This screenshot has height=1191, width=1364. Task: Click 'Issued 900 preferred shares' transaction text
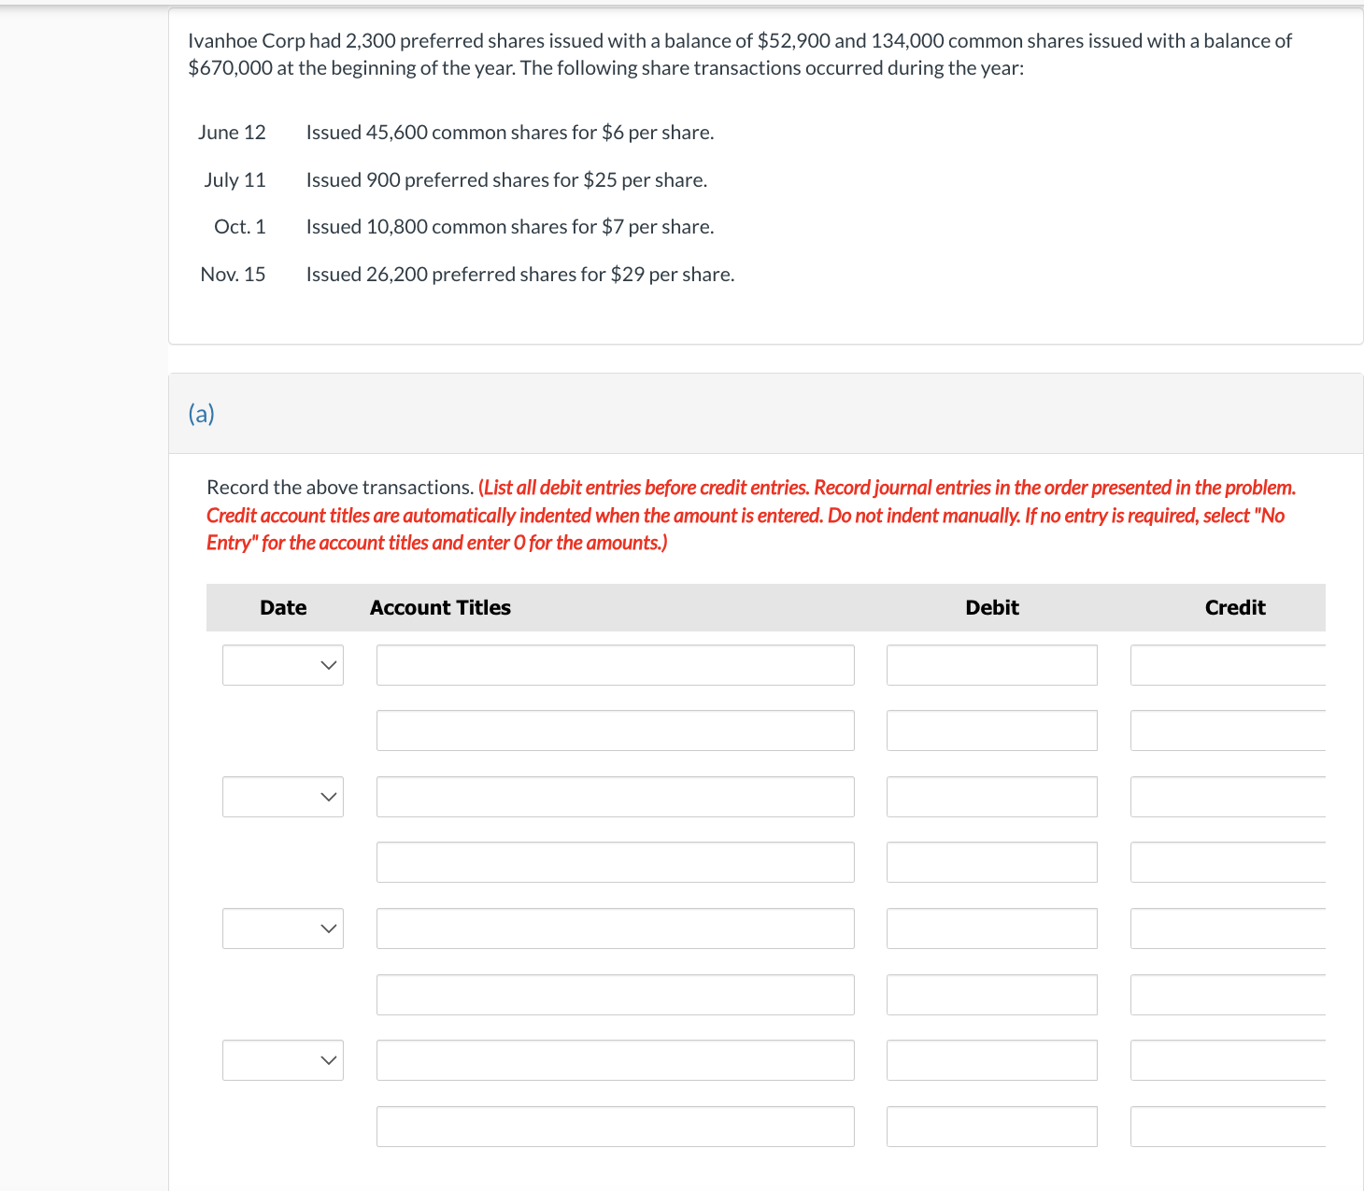pyautogui.click(x=506, y=179)
